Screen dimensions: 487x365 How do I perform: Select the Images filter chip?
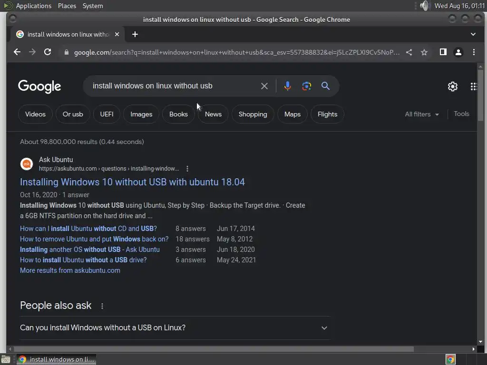point(141,114)
